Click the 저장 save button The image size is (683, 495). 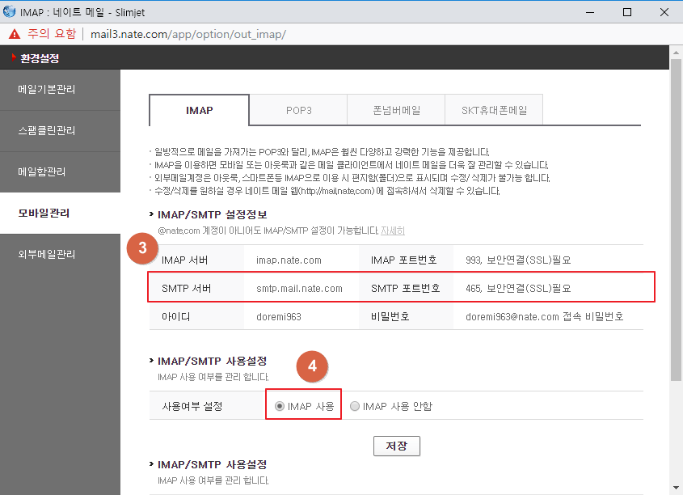click(x=396, y=446)
